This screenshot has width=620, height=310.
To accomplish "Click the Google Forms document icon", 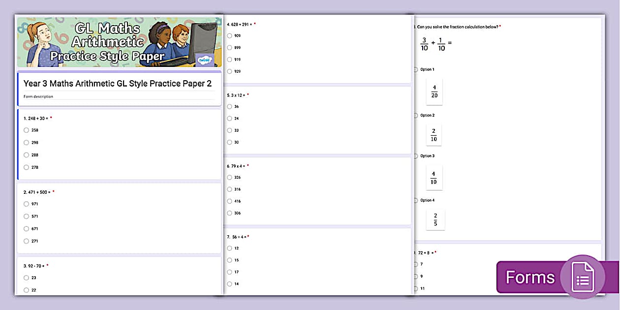I will [583, 277].
